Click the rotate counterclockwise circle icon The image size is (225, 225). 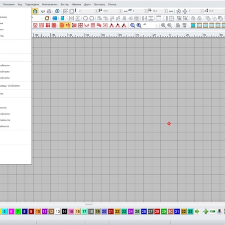(85, 18)
